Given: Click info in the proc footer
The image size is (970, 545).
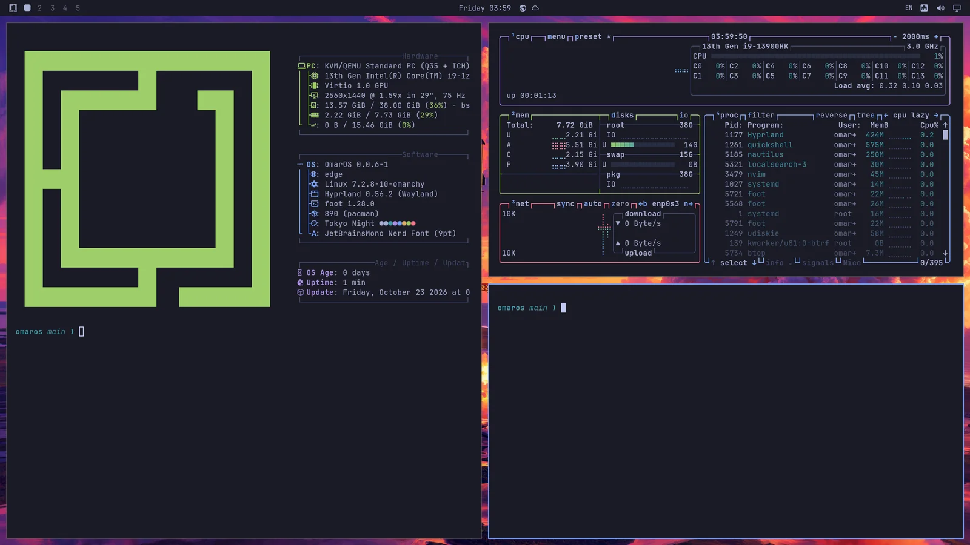Looking at the screenshot, I should [x=775, y=263].
